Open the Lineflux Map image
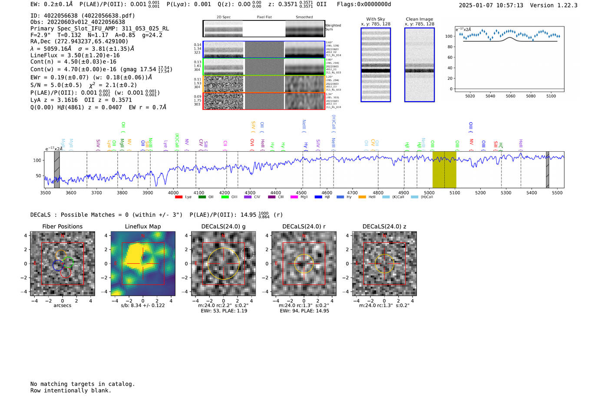The image size is (608, 414). pyautogui.click(x=143, y=264)
